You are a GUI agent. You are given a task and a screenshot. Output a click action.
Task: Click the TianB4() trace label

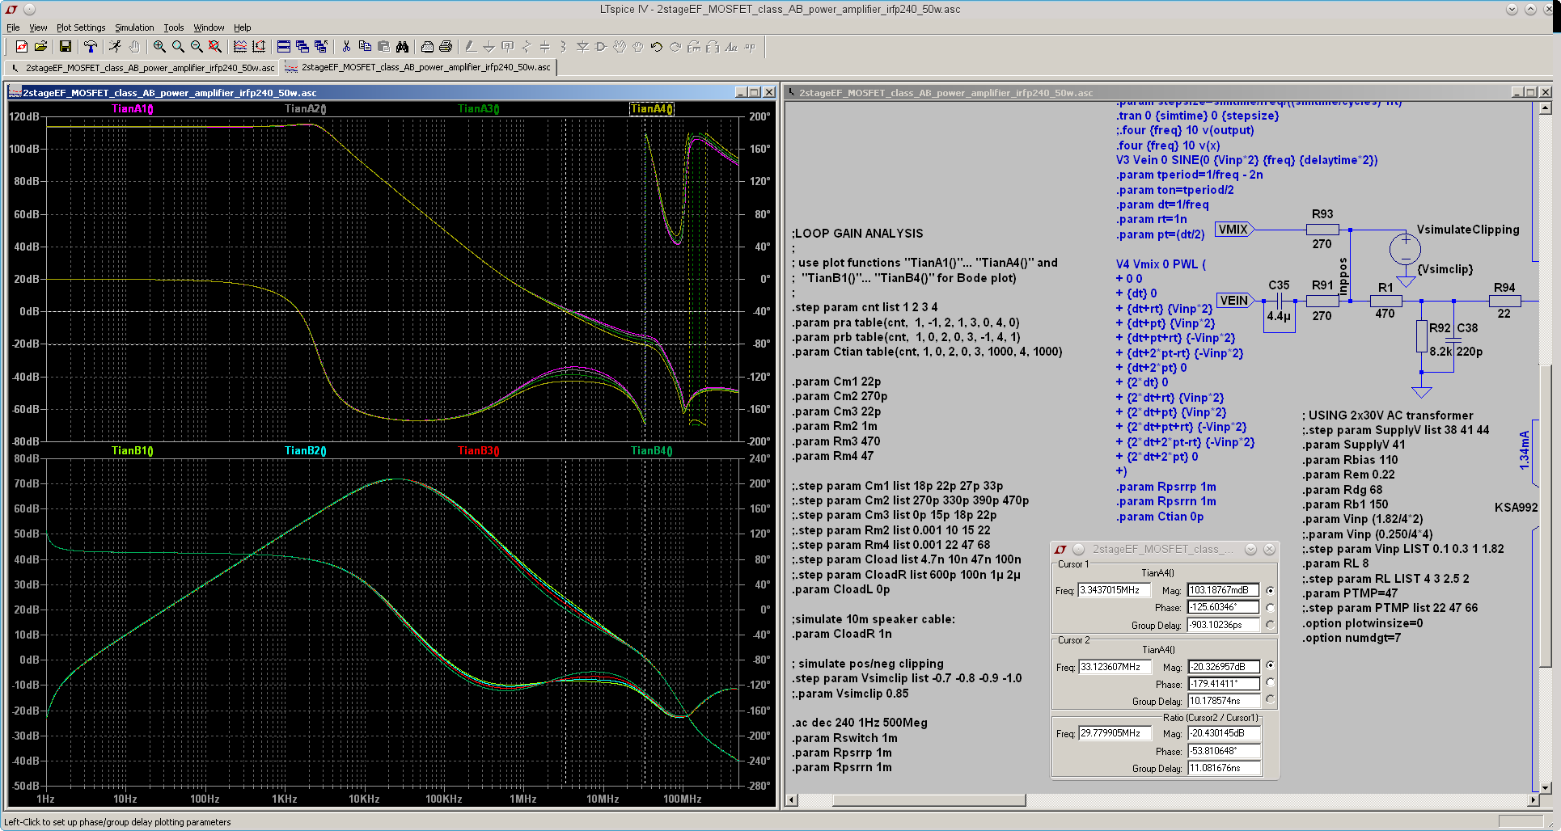(x=652, y=451)
